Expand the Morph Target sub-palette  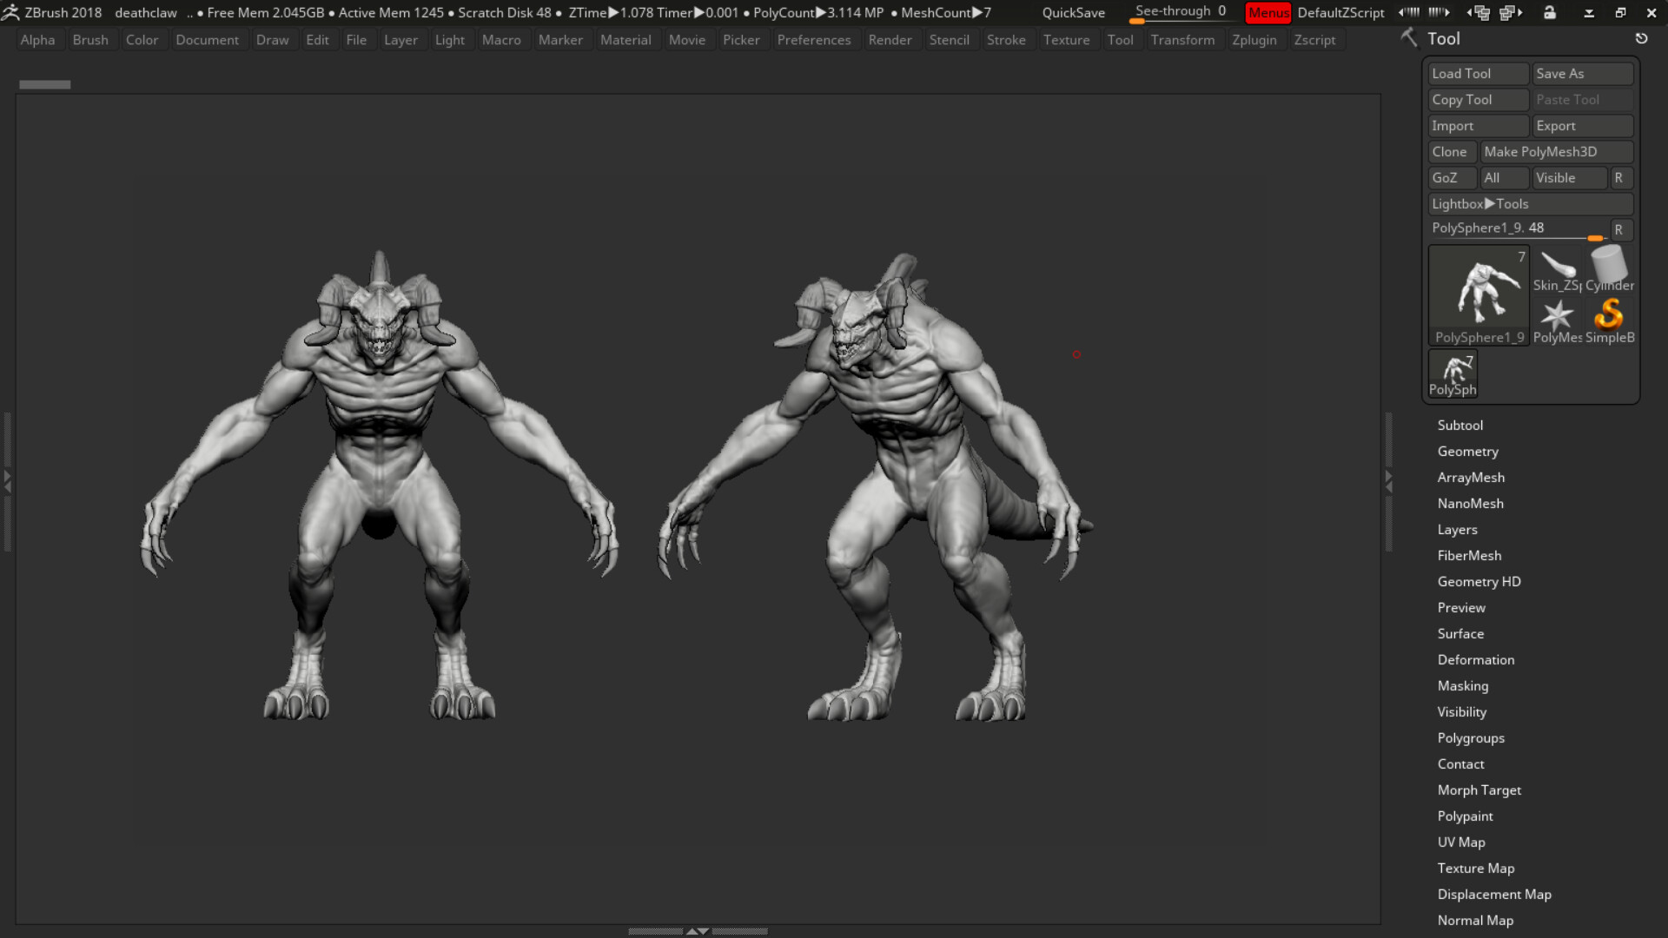click(1479, 789)
